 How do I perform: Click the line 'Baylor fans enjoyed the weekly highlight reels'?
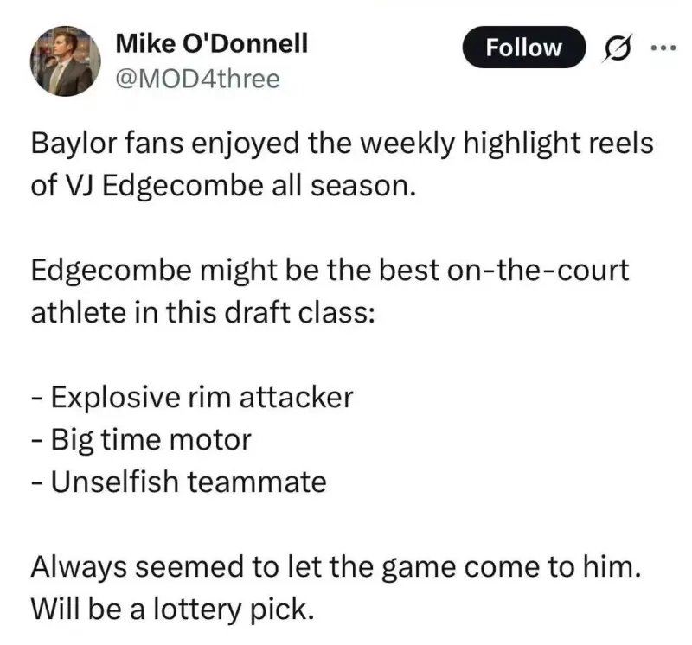[342, 144]
